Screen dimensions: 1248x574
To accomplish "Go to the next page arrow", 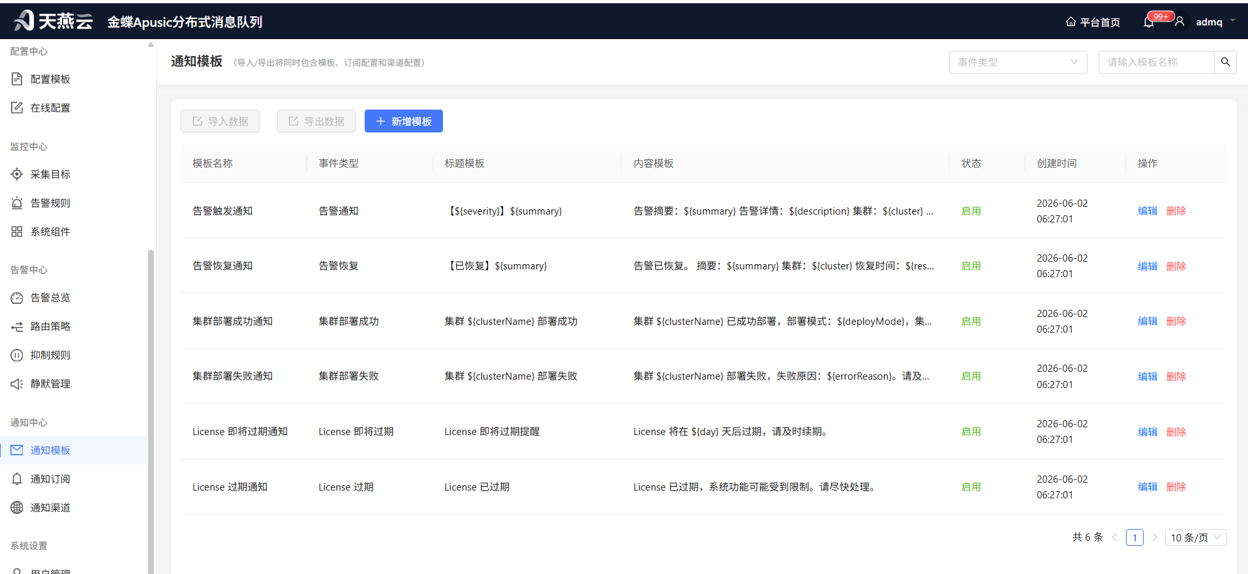I will (x=1155, y=537).
